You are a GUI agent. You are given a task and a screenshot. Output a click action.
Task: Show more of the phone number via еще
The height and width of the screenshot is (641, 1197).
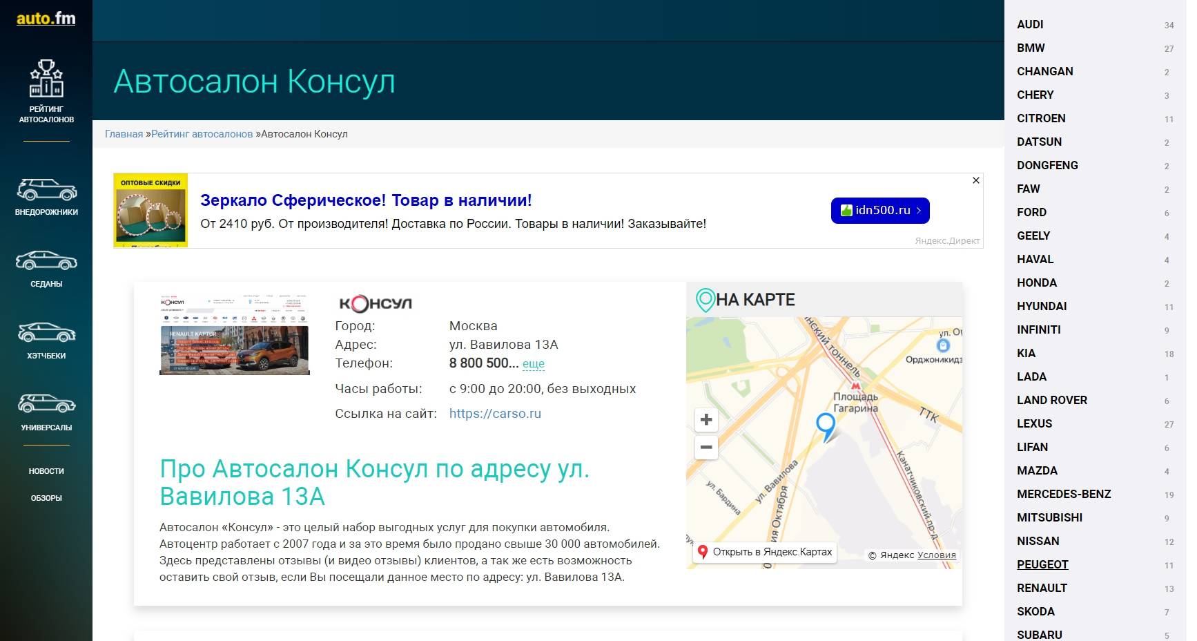(x=534, y=363)
